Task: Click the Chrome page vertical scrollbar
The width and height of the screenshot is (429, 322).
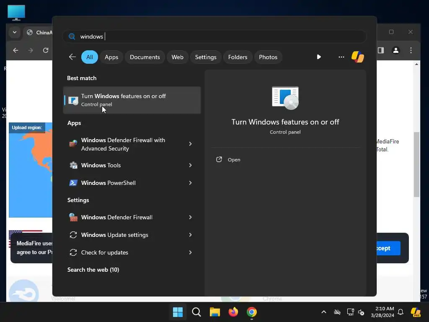Action: [416, 164]
